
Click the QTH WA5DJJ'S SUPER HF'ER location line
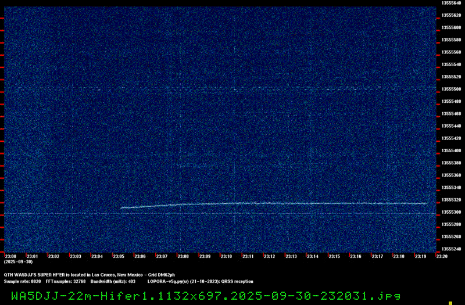tap(90, 275)
